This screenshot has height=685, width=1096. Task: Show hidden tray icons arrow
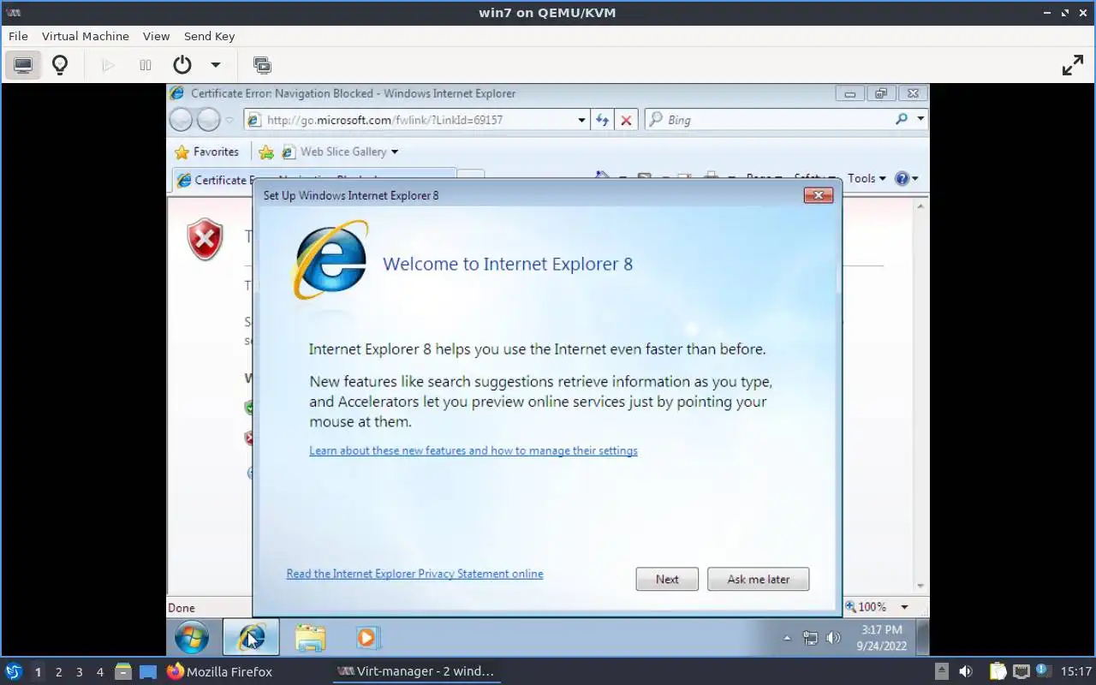pos(787,638)
